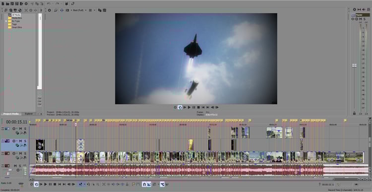The image size is (372, 192).
Task: Click the Undo arrow in top toolbar
Action: [x=49, y=4]
